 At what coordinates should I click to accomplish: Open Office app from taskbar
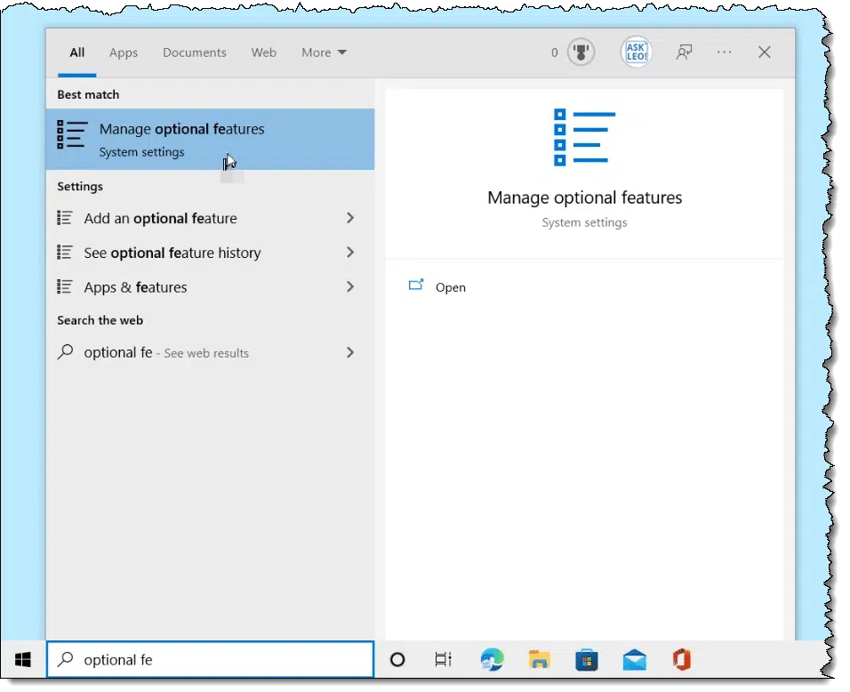682,659
